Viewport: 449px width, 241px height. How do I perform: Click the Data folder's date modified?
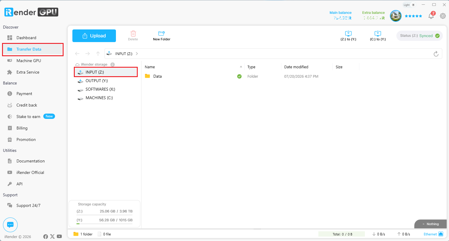301,76
